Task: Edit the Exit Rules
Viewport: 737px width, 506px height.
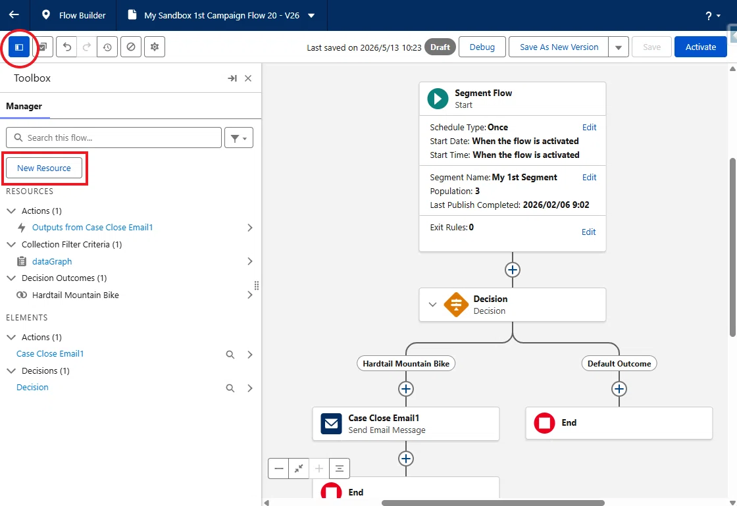Action: pos(588,232)
